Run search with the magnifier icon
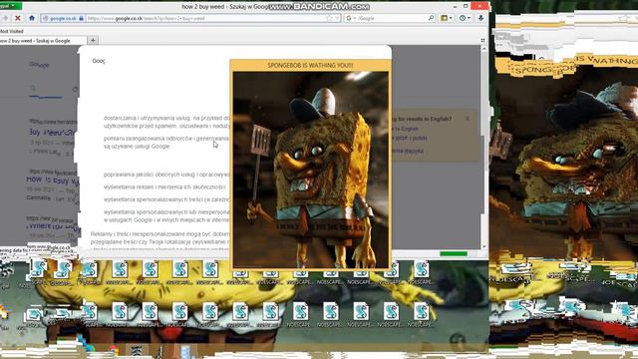 (x=431, y=18)
